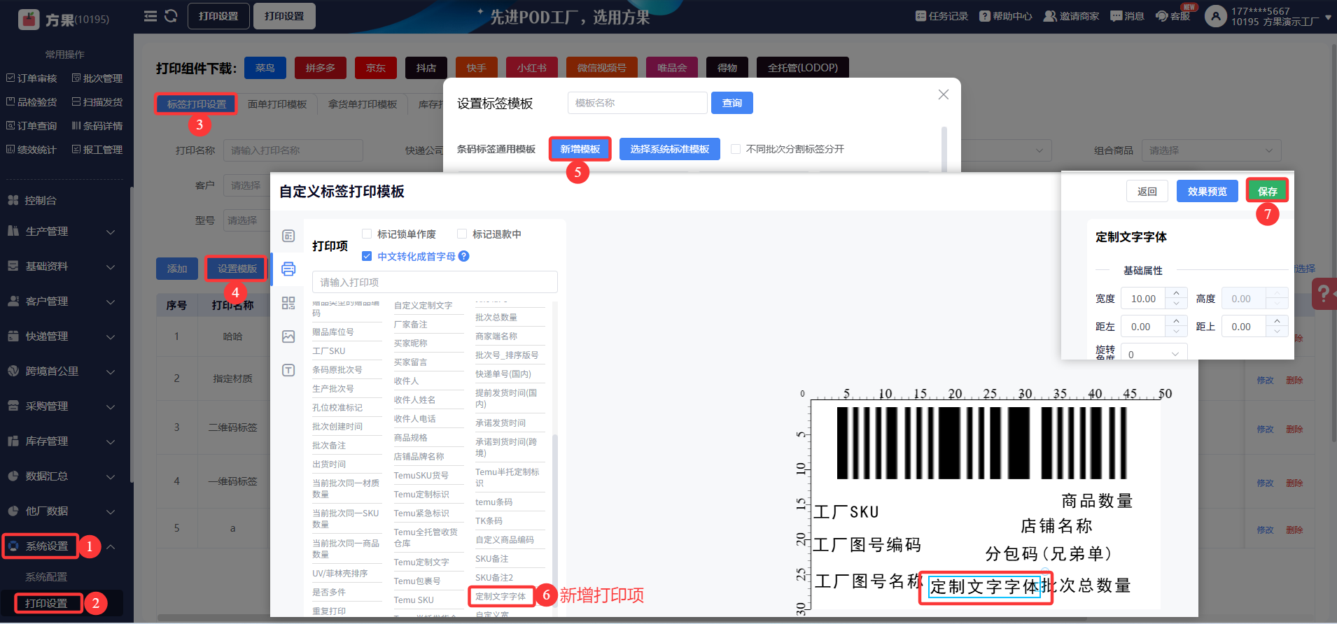Image resolution: width=1337 pixels, height=624 pixels.
Task: Check the 标记退款中 checkbox
Action: coord(462,234)
